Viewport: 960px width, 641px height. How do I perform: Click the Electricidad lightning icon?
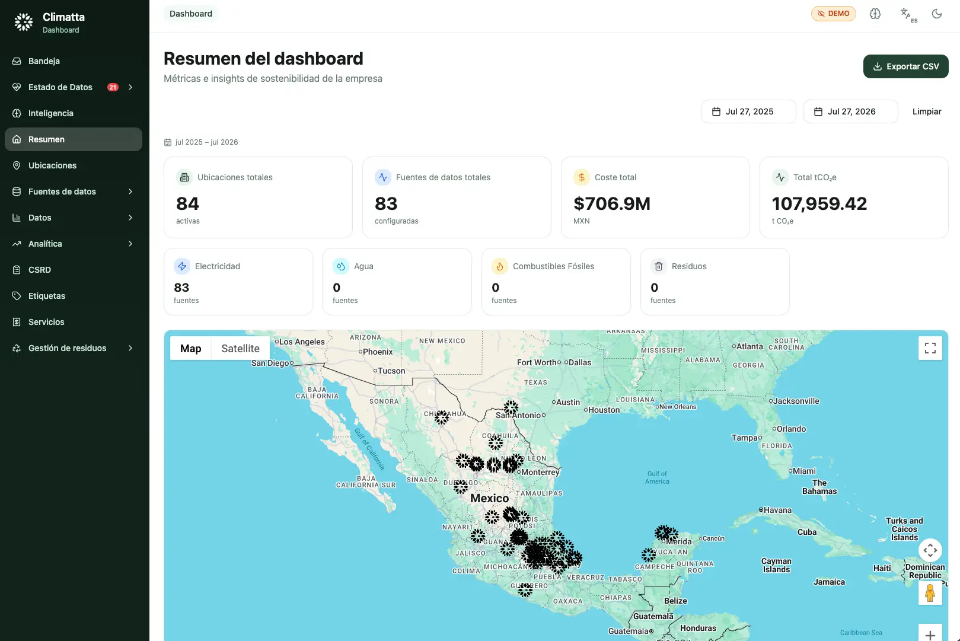(x=182, y=266)
